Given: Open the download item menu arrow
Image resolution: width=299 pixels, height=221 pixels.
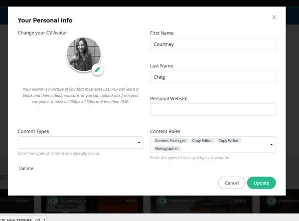Looking at the screenshot, I should point(44,220).
